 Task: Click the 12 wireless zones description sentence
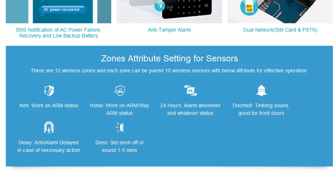(169, 71)
